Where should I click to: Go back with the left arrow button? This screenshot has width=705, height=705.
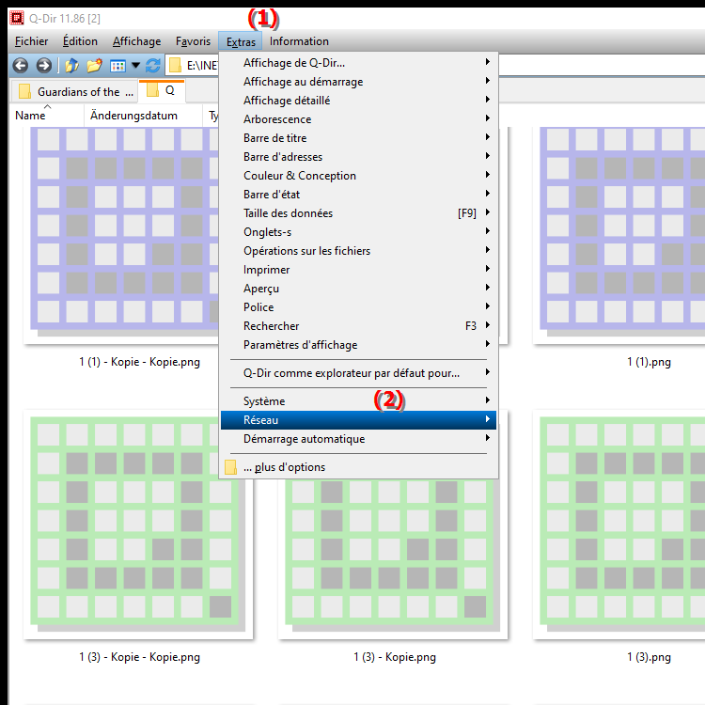(x=21, y=66)
